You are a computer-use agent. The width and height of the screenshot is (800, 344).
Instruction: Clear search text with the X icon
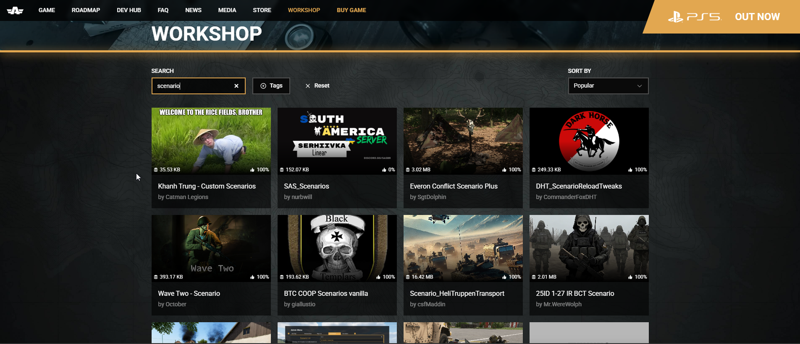pyautogui.click(x=236, y=86)
